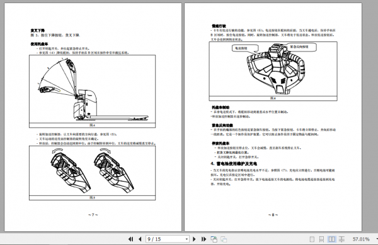Screen dimensions: 378x245
Task: Go to the next page
Action: (194, 239)
